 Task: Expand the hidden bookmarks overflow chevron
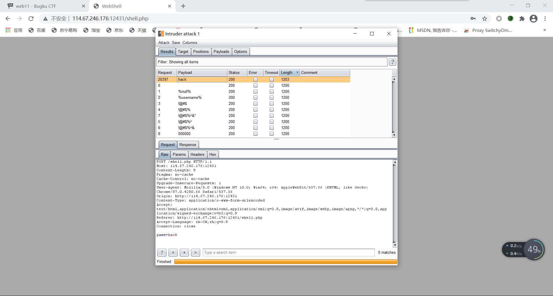[x=544, y=30]
